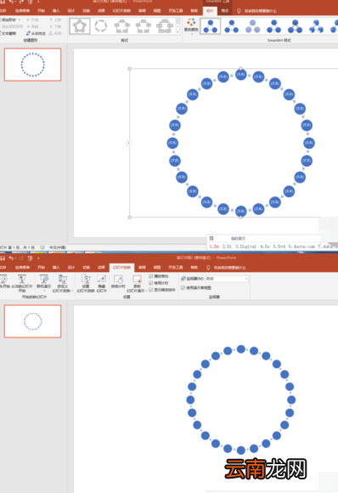Open SmartArt 格式 tab in upper window
The width and height of the screenshot is (338, 493).
coord(225,11)
